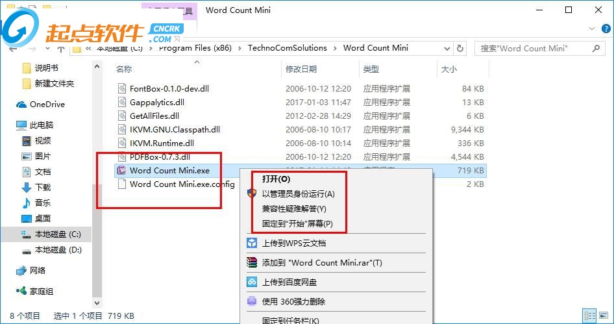
Task: Click the 下载 download arrow icon
Action: click(x=26, y=187)
